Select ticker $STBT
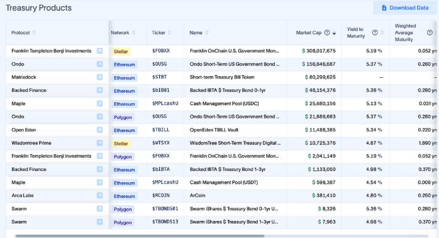 160,77
